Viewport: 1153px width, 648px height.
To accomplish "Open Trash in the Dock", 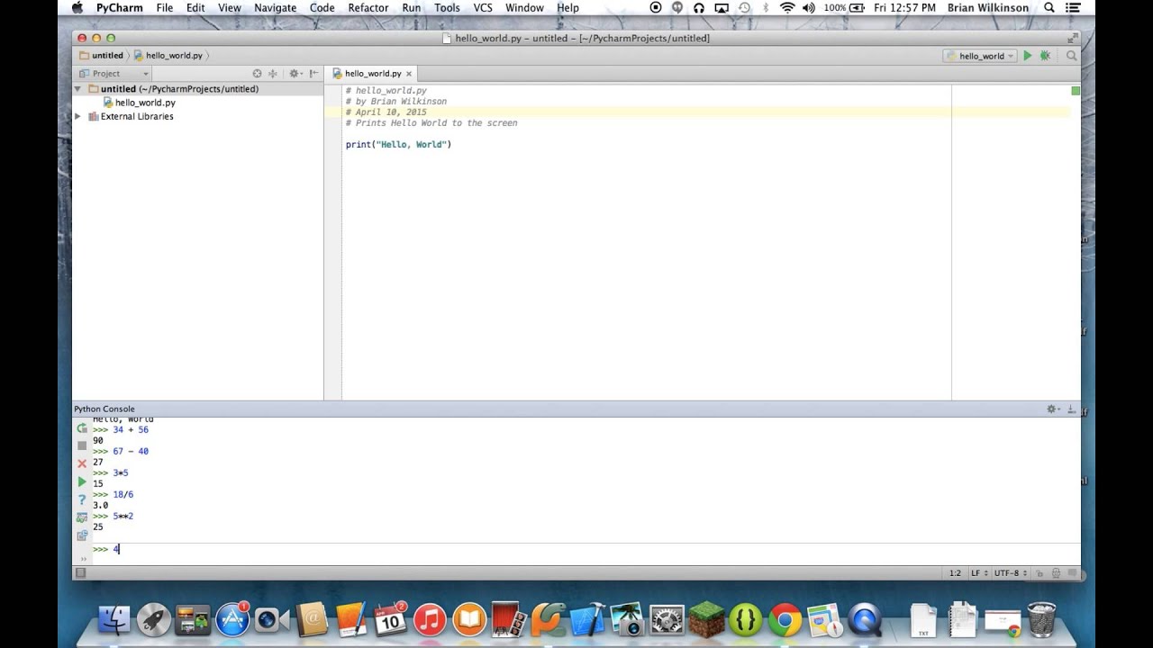I will (1041, 619).
